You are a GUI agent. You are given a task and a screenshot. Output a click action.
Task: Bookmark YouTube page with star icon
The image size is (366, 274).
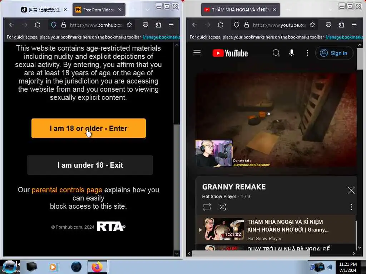[x=312, y=25]
